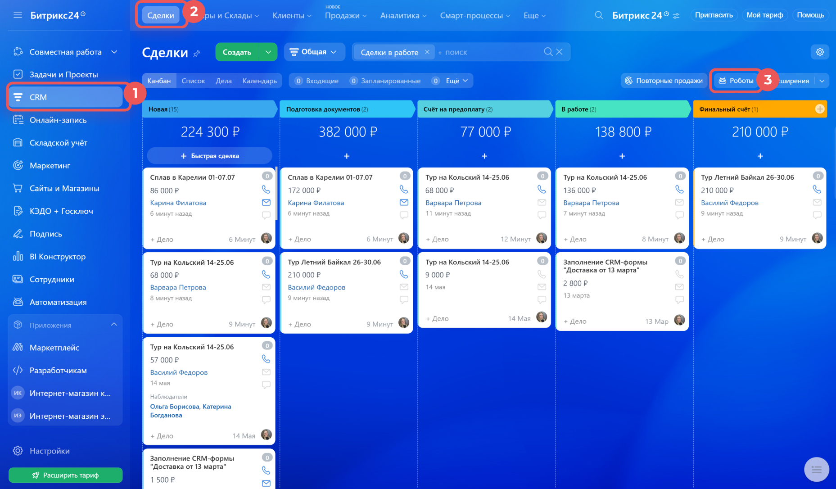Click Быстрая сделка button
836x489 pixels.
coord(210,156)
